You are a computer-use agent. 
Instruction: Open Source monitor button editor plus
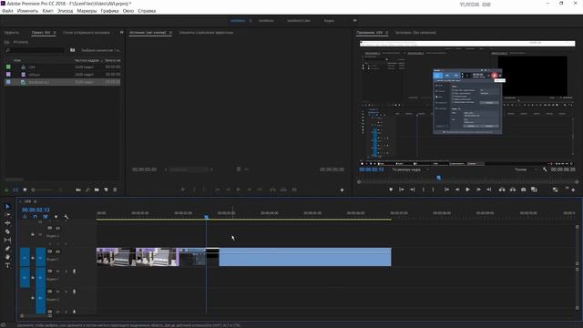point(342,190)
